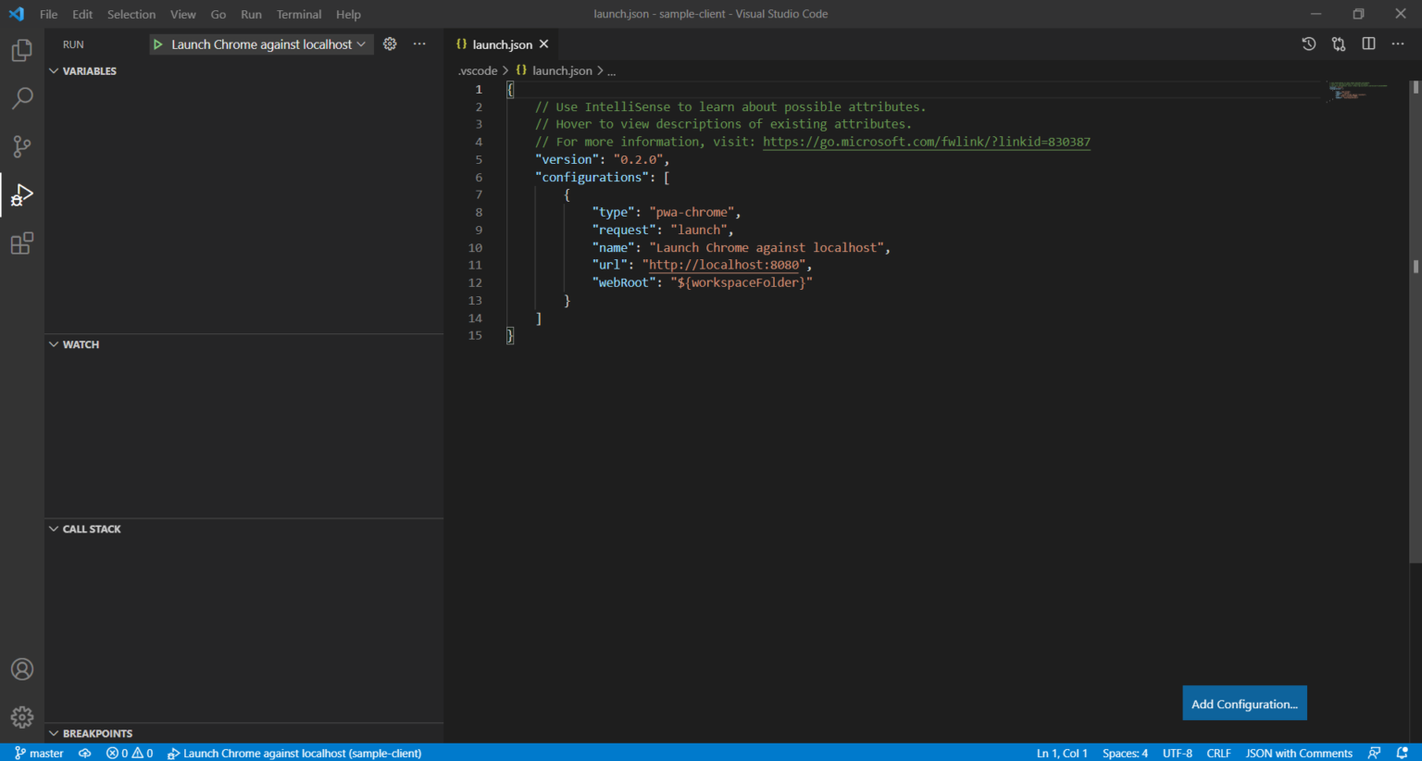Open the go.microsoft.com fwlink in line 4
Screen dimensions: 1422x761
point(925,142)
